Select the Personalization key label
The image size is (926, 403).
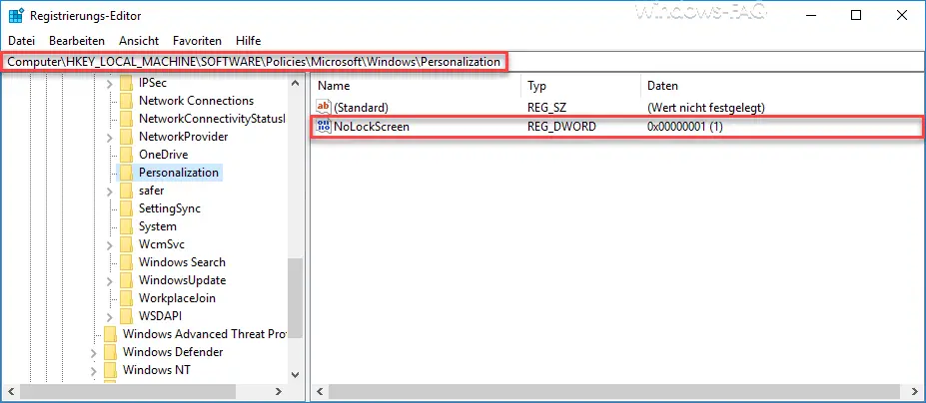179,173
